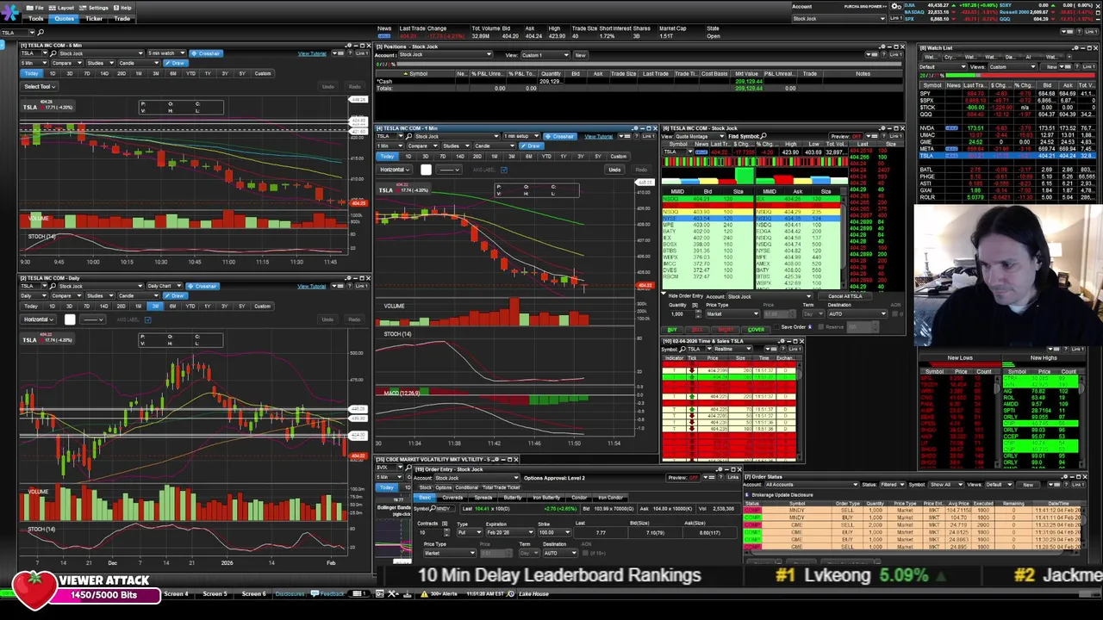The width and height of the screenshot is (1103, 620).
Task: Open option Type Put dropdown
Action: point(470,532)
